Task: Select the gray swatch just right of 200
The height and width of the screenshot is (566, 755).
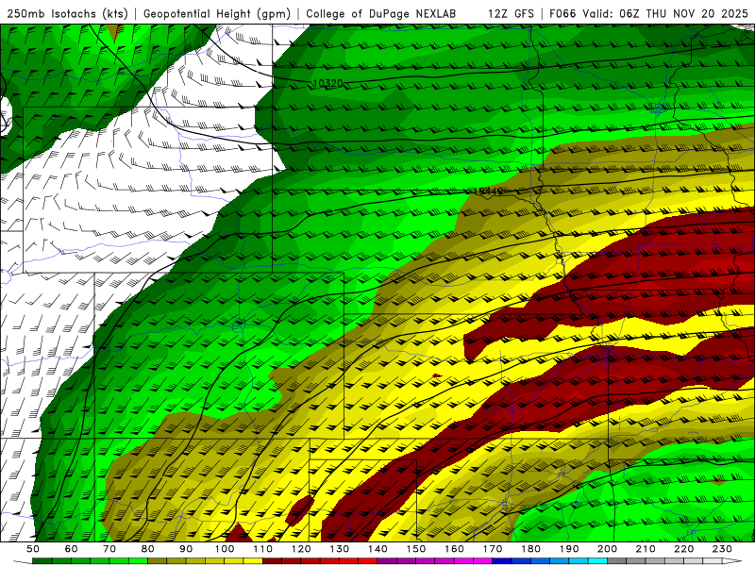Action: click(x=617, y=561)
